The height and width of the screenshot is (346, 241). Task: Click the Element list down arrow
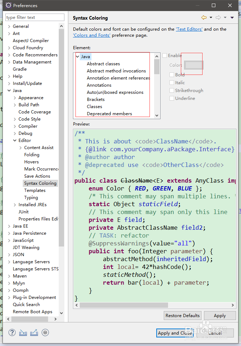(157, 116)
